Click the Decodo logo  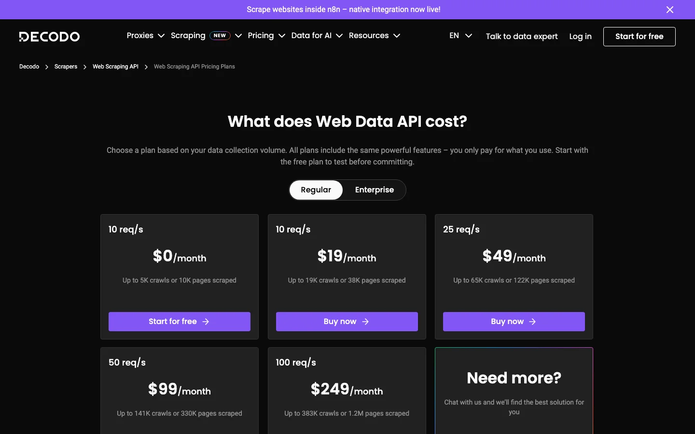pyautogui.click(x=49, y=37)
